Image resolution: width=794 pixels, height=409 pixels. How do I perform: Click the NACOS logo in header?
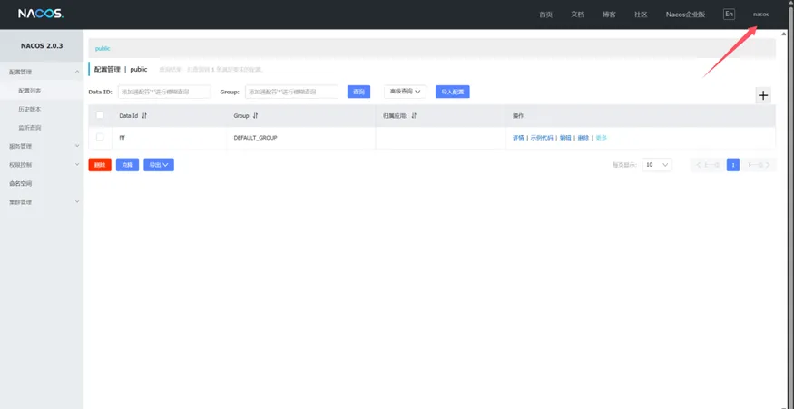(x=39, y=14)
